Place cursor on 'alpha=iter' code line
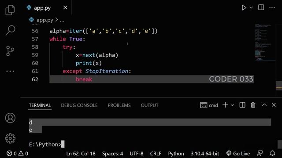 104,31
